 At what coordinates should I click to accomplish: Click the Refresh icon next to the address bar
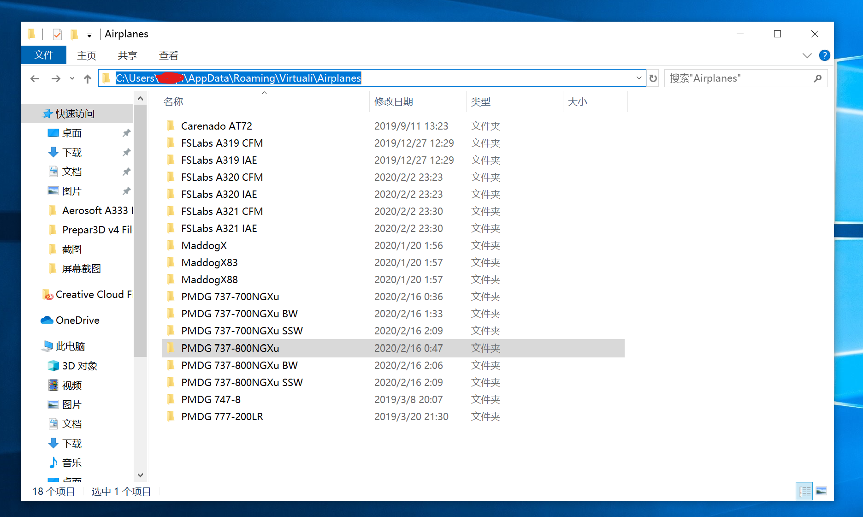pyautogui.click(x=653, y=78)
